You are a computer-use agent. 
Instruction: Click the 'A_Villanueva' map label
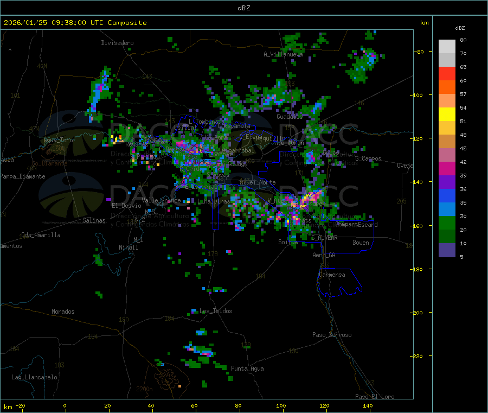pos(283,54)
